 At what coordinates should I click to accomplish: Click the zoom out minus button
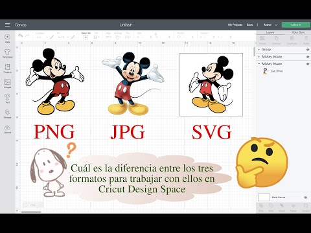coord(25,205)
